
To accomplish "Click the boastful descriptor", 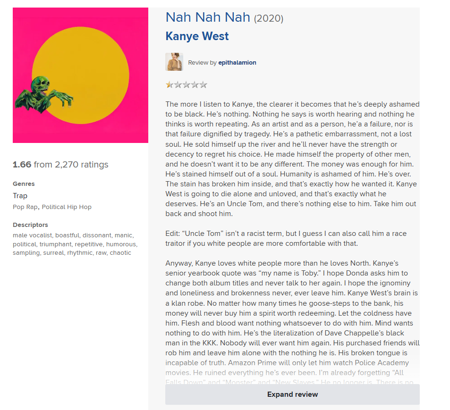I will [67, 235].
